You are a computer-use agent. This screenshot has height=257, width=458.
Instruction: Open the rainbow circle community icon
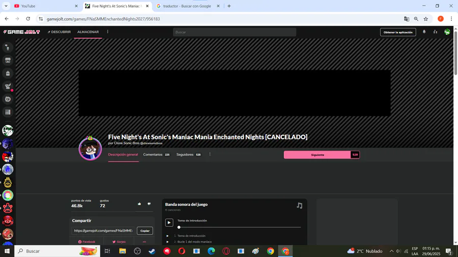(x=8, y=195)
